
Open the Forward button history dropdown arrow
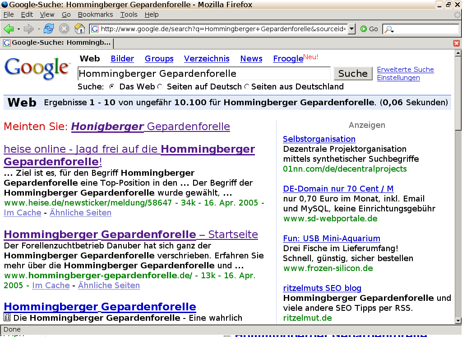[39, 29]
